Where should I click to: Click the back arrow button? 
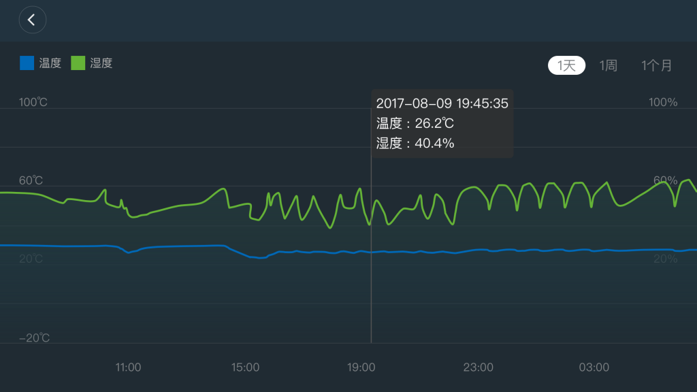(32, 20)
